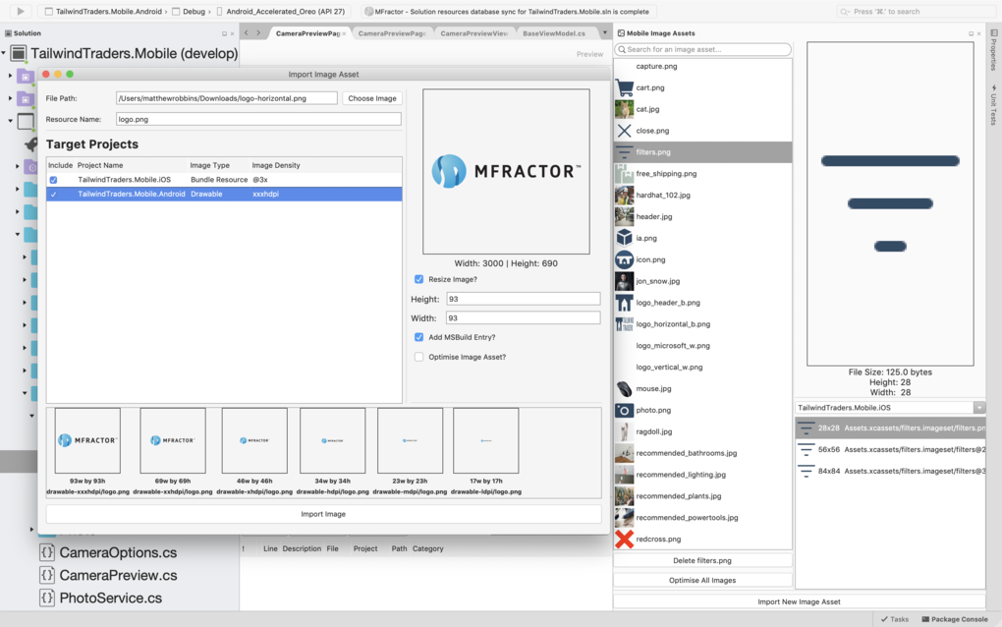Screen dimensions: 1002x627
Task: Toggle include for TailwindTraders.Mobile.Android
Action: click(53, 195)
